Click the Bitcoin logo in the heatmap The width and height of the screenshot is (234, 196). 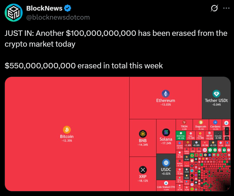pos(67,129)
